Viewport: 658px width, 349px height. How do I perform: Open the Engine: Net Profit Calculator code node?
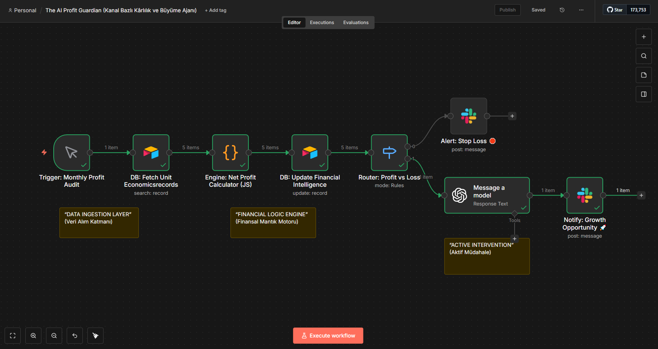(x=230, y=152)
